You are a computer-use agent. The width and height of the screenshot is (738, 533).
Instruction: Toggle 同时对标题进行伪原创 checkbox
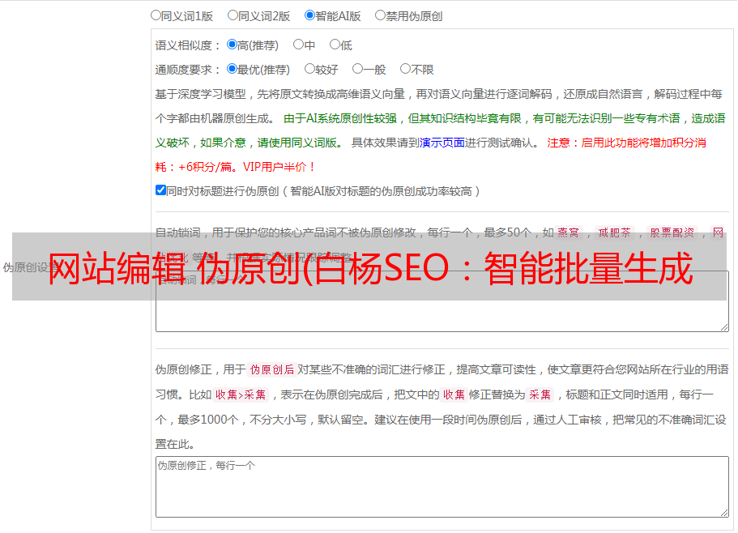pyautogui.click(x=160, y=190)
